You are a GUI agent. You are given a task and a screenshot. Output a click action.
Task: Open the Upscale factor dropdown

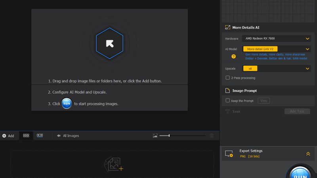coord(276,68)
